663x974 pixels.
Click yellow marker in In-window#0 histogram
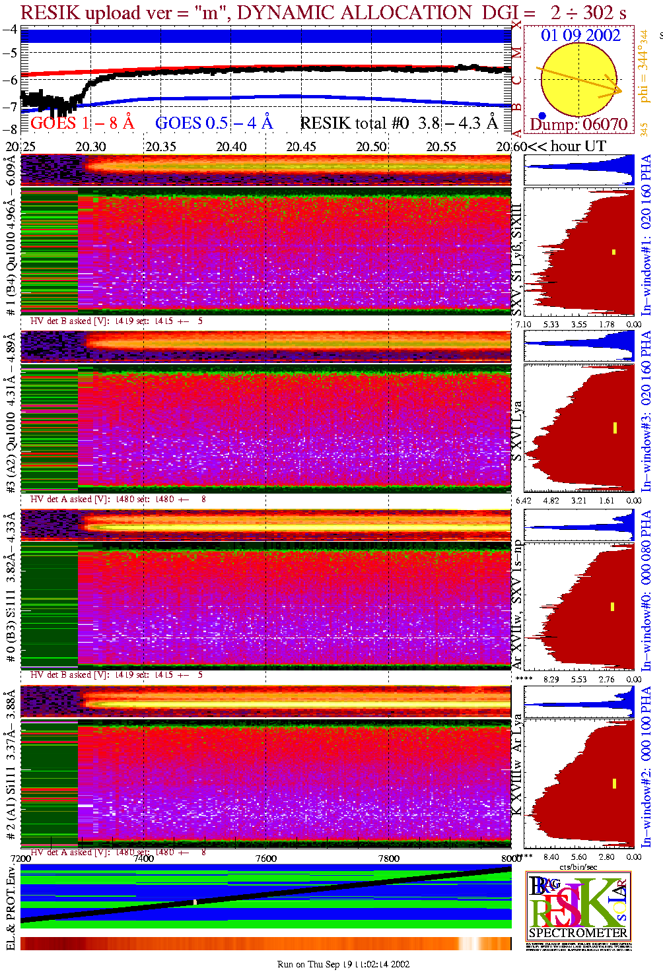click(613, 606)
